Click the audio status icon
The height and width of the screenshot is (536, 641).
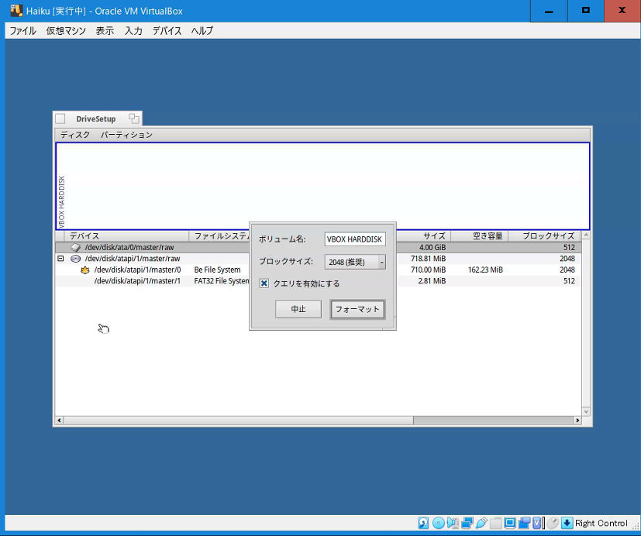click(453, 523)
